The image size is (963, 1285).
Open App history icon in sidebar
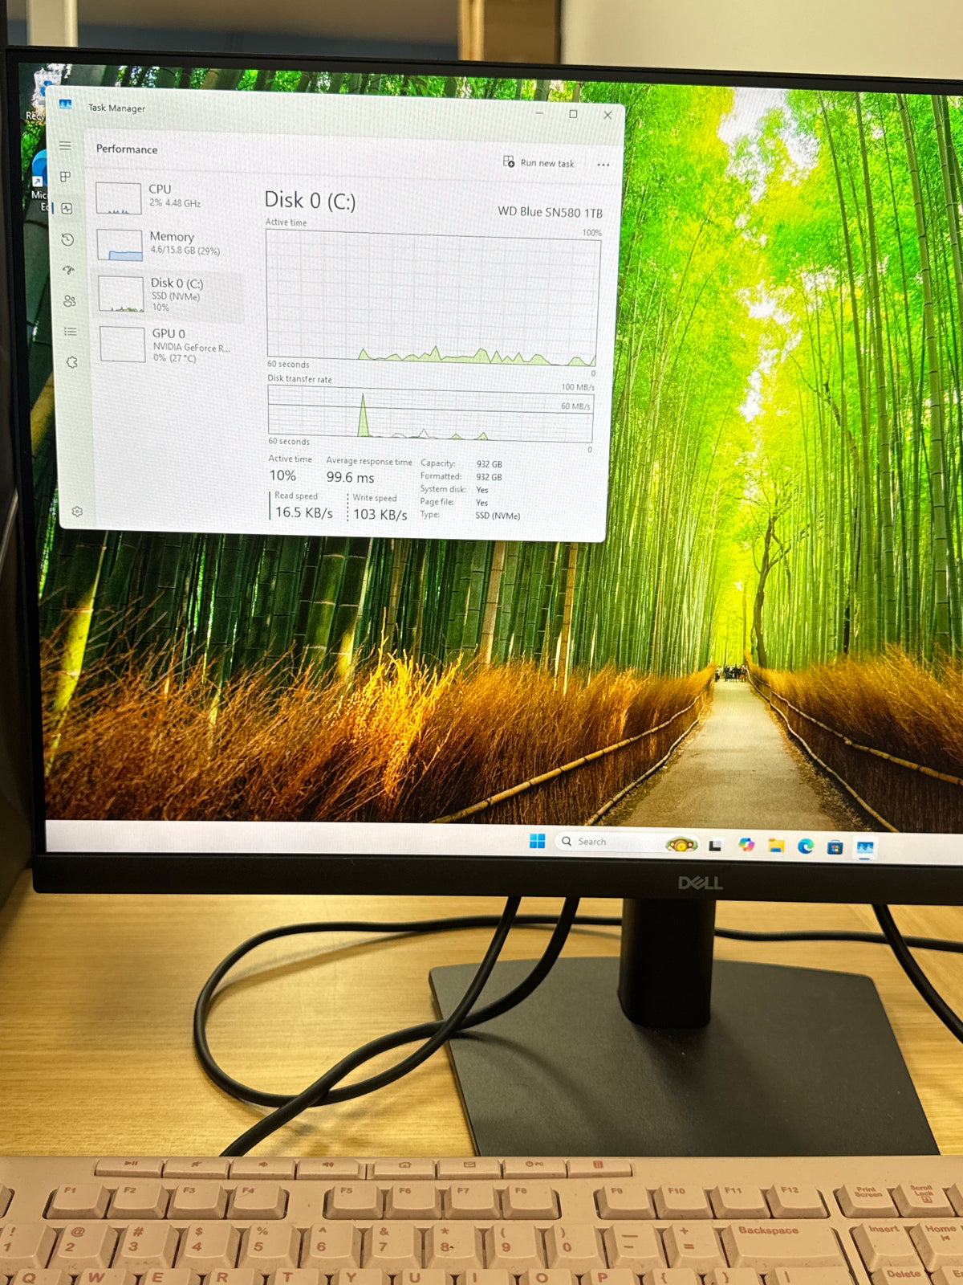click(x=67, y=239)
